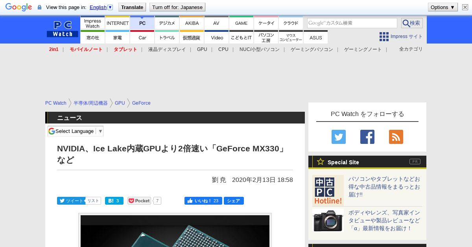
Task: Select the タブレット category link
Action: pos(125,49)
